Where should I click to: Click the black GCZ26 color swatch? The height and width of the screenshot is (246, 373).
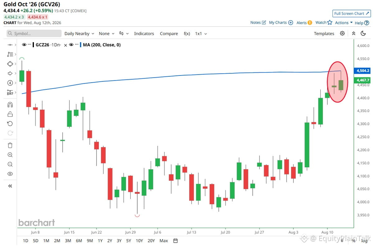click(x=34, y=45)
